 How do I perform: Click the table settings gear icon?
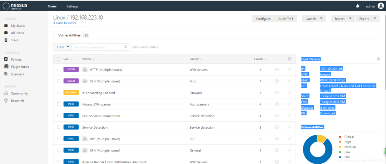(289, 59)
